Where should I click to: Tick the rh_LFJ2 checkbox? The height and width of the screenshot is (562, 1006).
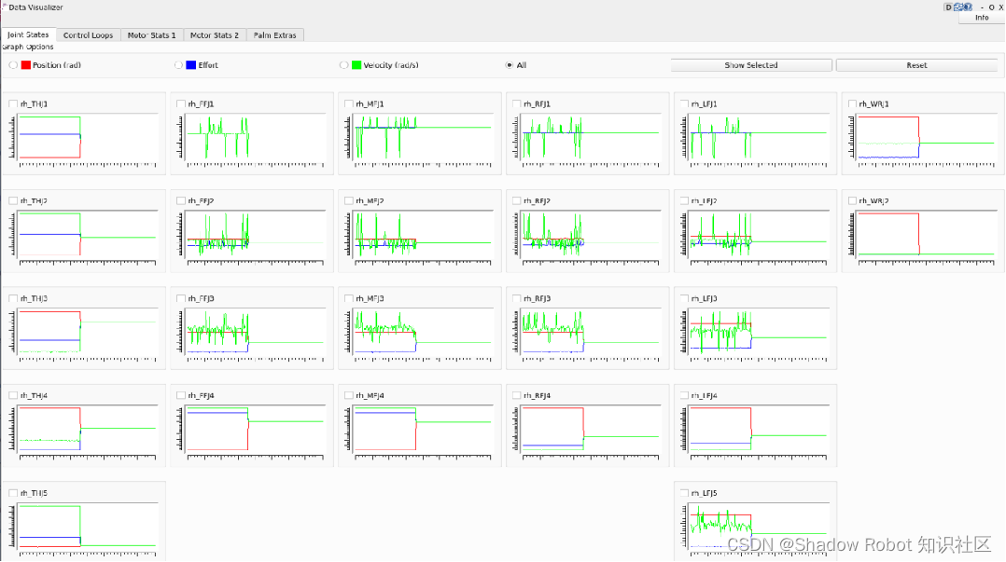pyautogui.click(x=685, y=201)
